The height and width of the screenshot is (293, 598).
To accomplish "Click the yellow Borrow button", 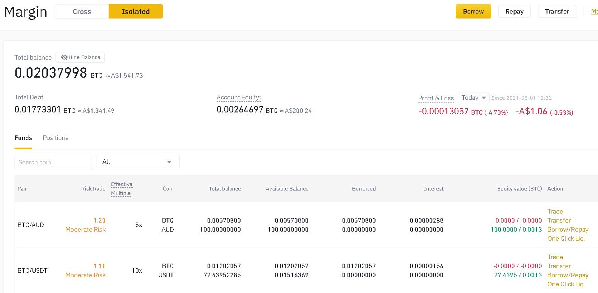I will 473,11.
